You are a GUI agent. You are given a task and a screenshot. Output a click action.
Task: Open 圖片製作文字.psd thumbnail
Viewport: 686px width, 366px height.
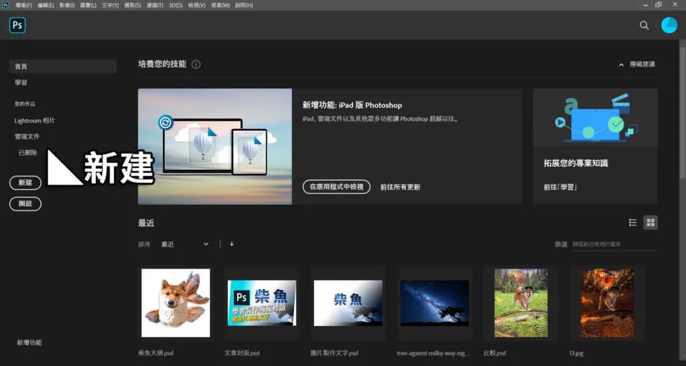coord(348,302)
